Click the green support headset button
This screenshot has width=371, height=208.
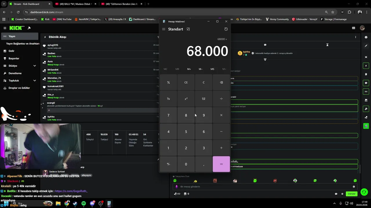364,192
